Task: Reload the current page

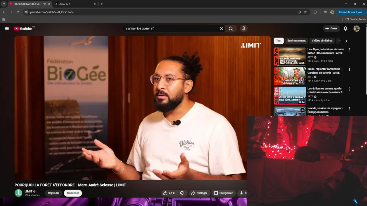Action: (x=18, y=12)
